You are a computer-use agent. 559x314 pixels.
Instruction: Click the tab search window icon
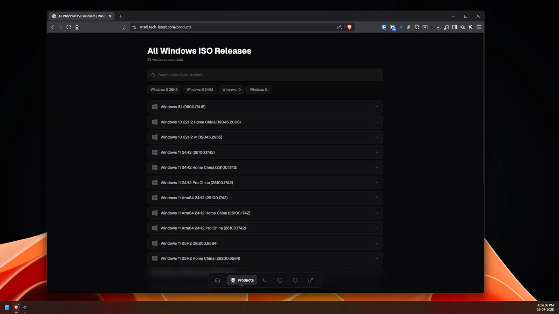pos(425,27)
